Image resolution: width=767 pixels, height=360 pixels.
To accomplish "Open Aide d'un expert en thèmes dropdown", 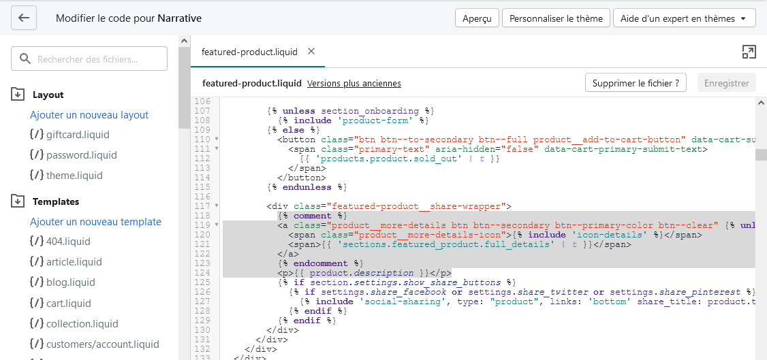I will (x=684, y=18).
